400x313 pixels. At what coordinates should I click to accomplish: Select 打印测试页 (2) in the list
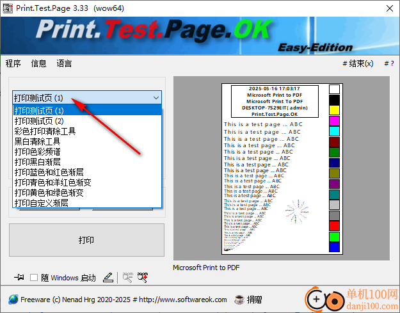[x=87, y=121]
